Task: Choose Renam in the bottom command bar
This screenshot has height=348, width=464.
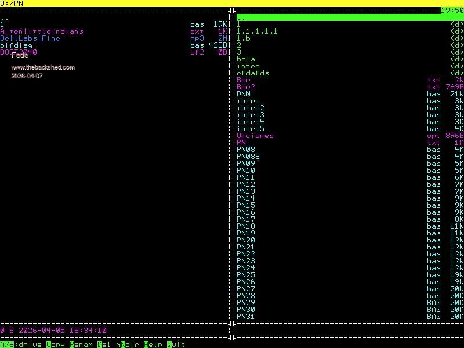Action: (81, 345)
